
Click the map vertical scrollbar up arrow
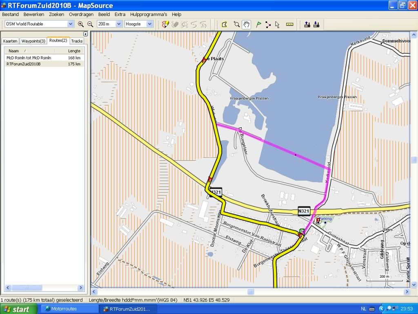[x=414, y=35]
